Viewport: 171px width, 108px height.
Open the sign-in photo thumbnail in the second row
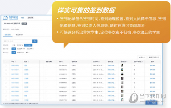[122, 70]
